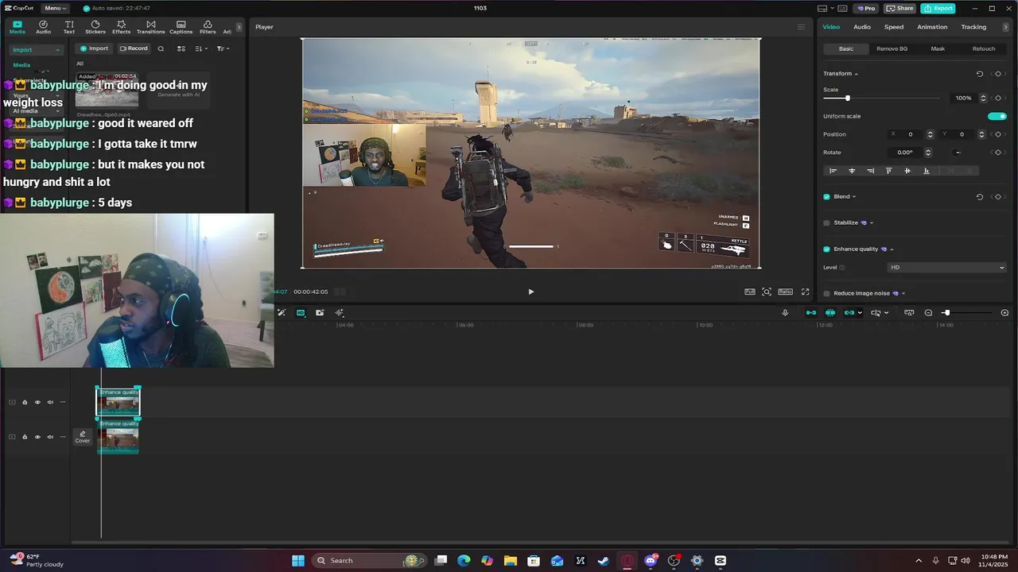Screen dimensions: 1018x572
Task: Open the Audio panel in CapCut toolbar
Action: coord(43,27)
